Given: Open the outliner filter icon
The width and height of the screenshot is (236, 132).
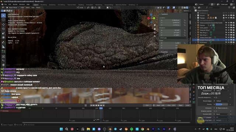Looking at the screenshot, I should pyautogui.click(x=230, y=7).
